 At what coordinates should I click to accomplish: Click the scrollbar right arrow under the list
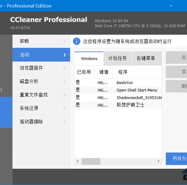click(158, 162)
